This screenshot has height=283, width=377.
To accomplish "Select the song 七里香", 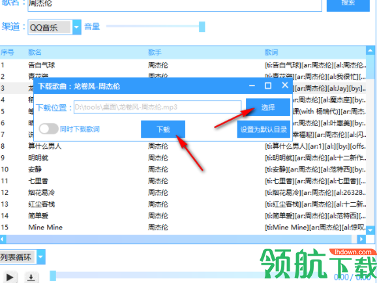I will pos(38,181).
